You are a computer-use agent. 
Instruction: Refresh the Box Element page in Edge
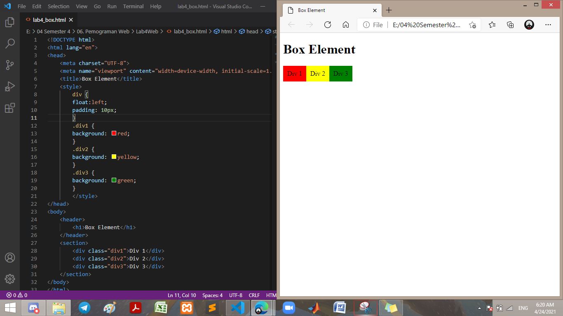click(x=328, y=25)
